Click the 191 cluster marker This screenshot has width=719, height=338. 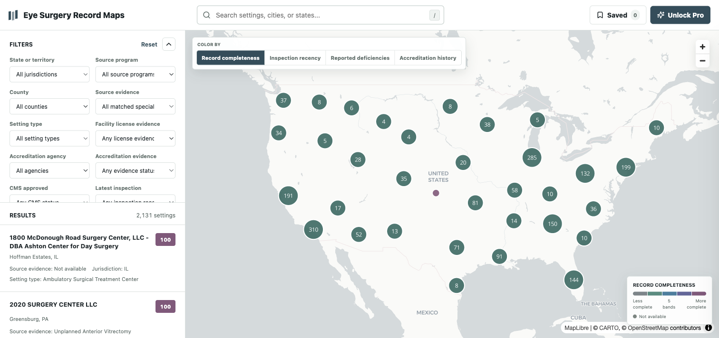(x=288, y=196)
